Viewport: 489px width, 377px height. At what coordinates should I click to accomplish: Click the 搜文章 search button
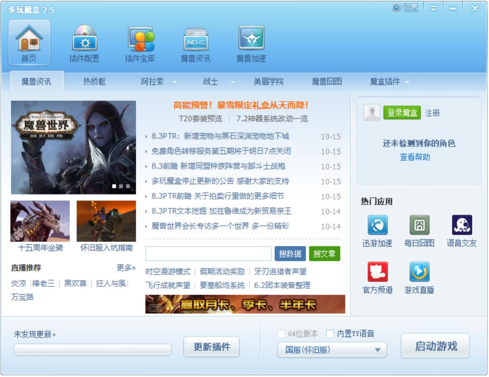[324, 253]
